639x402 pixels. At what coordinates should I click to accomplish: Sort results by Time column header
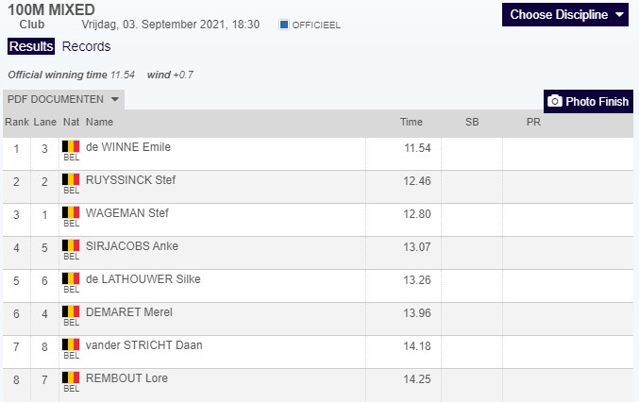point(411,123)
